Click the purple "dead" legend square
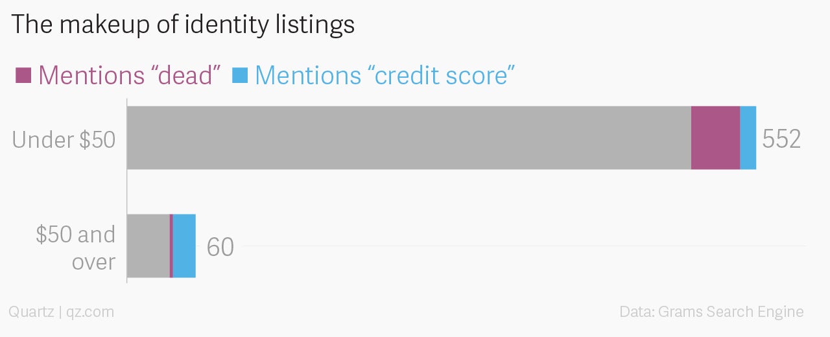Screen dimensions: 830x337 tap(23, 75)
